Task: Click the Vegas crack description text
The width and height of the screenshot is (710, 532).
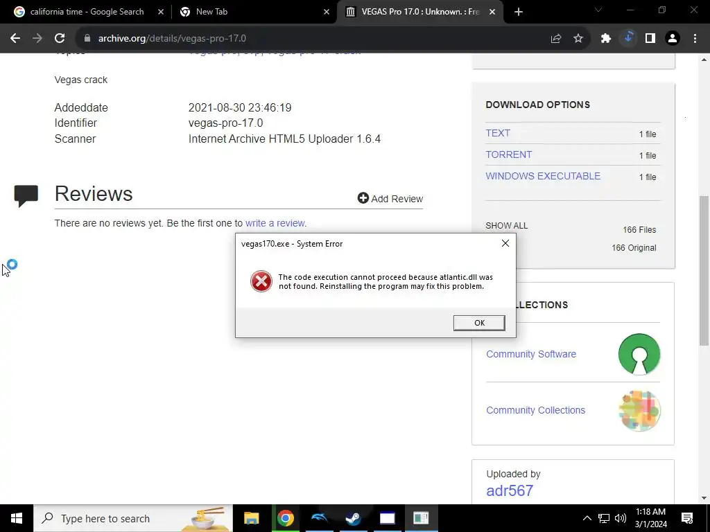Action: tap(81, 80)
